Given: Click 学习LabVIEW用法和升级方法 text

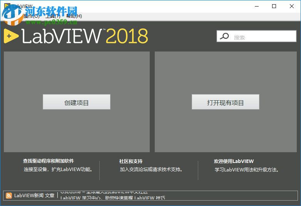Looking at the screenshot, I should click(x=247, y=170).
